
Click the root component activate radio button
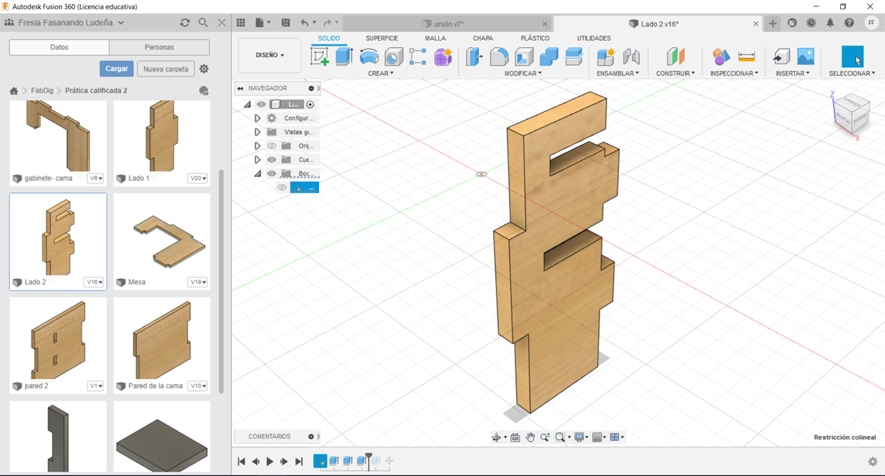[x=310, y=104]
